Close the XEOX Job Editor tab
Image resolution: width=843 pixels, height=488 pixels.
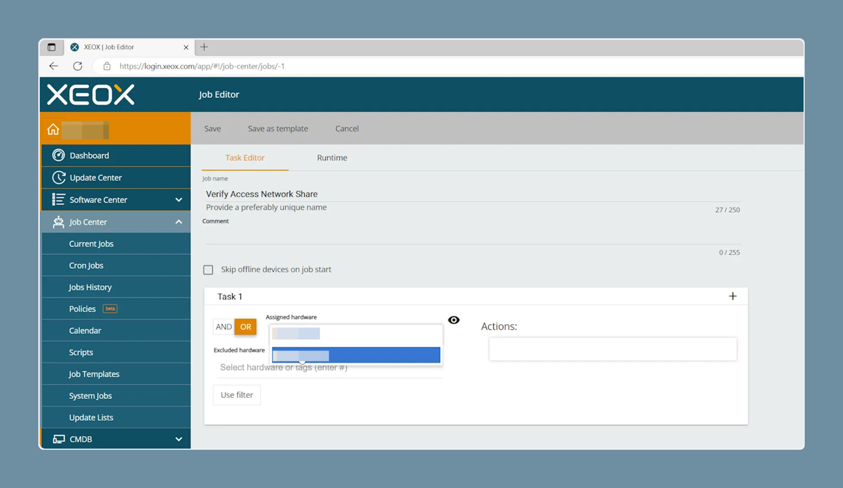pyautogui.click(x=186, y=47)
